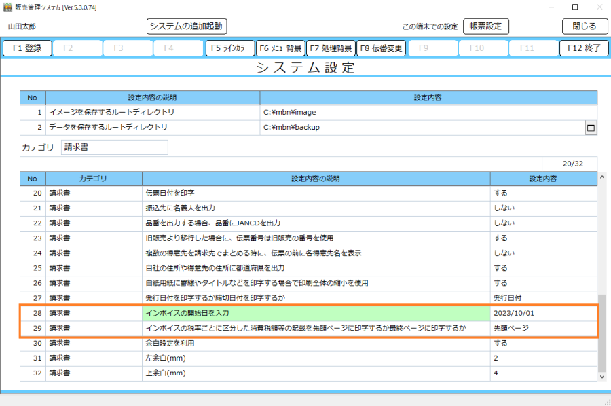The image size is (611, 406).
Task: Choose F7 処理背景 button
Action: 331,48
